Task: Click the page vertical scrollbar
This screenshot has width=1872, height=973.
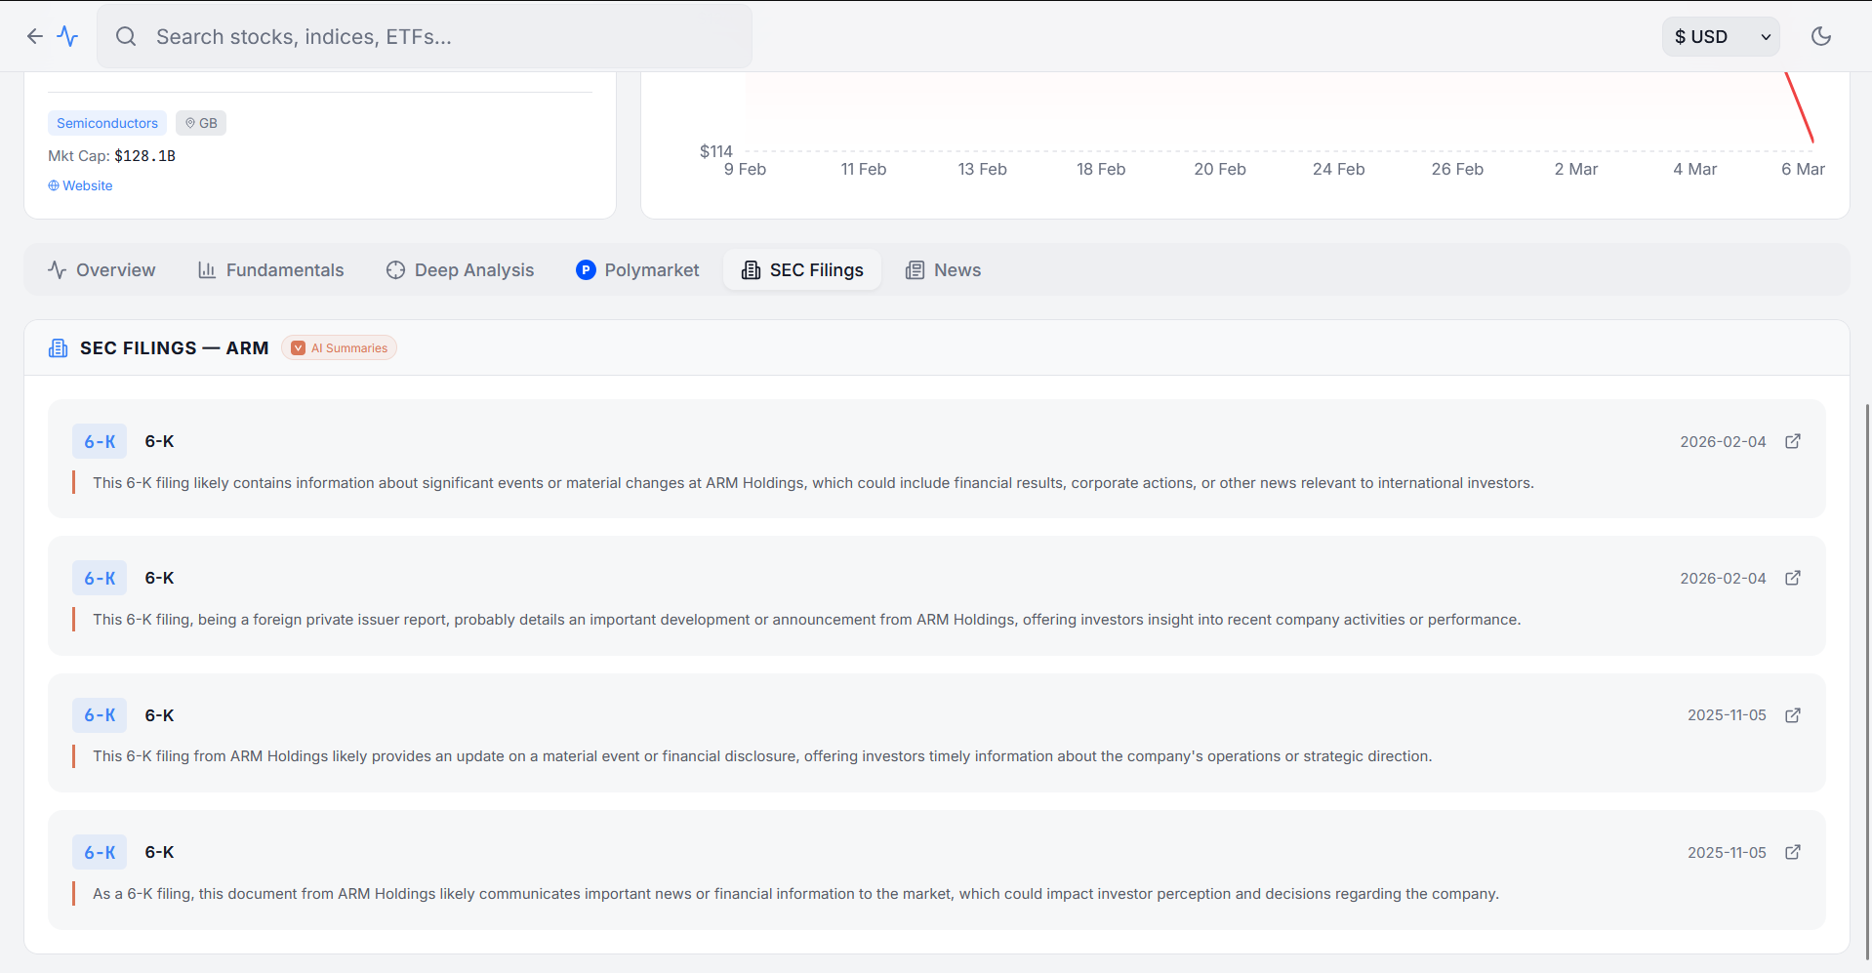Action: click(1867, 683)
